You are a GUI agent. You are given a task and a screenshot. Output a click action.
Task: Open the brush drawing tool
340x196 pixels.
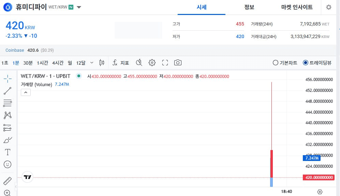[8, 140]
